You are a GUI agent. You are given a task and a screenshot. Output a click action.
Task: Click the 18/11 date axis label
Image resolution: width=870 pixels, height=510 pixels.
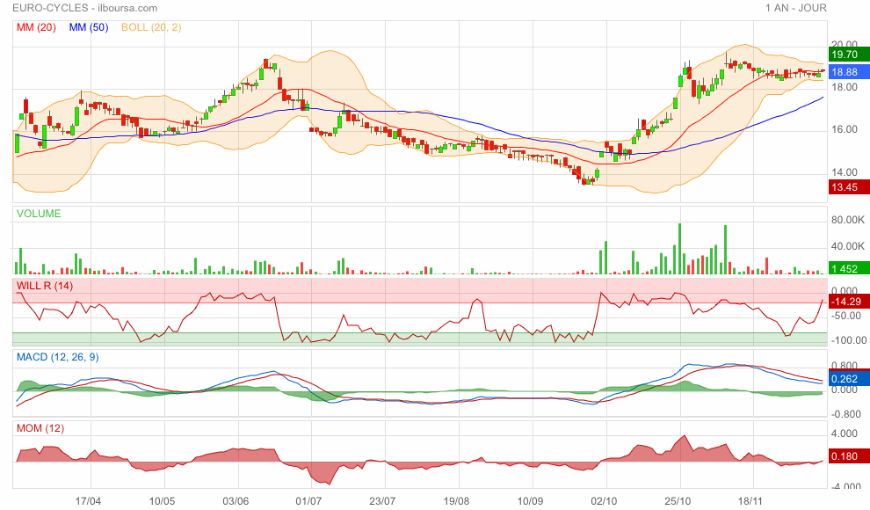click(750, 501)
